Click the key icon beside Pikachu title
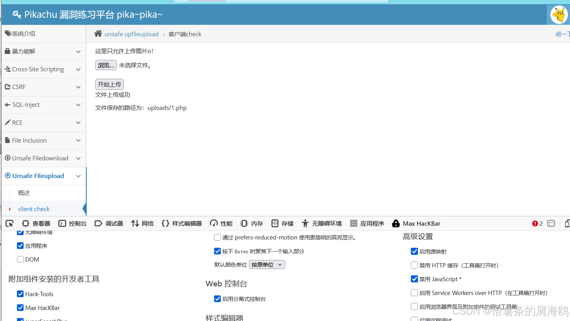Image resolution: width=570 pixels, height=321 pixels. tap(17, 15)
